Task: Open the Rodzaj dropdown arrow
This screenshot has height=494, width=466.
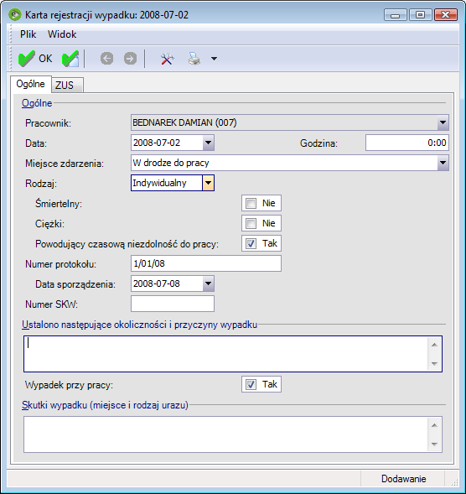Action: coord(208,183)
